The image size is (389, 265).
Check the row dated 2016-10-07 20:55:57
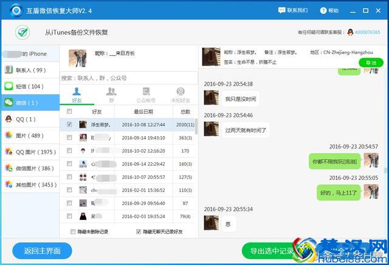pos(69,177)
